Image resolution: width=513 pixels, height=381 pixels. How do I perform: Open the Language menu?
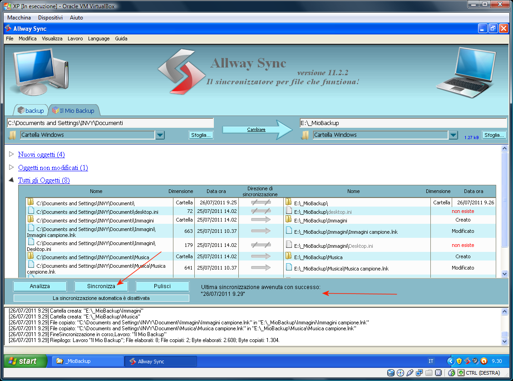click(99, 39)
